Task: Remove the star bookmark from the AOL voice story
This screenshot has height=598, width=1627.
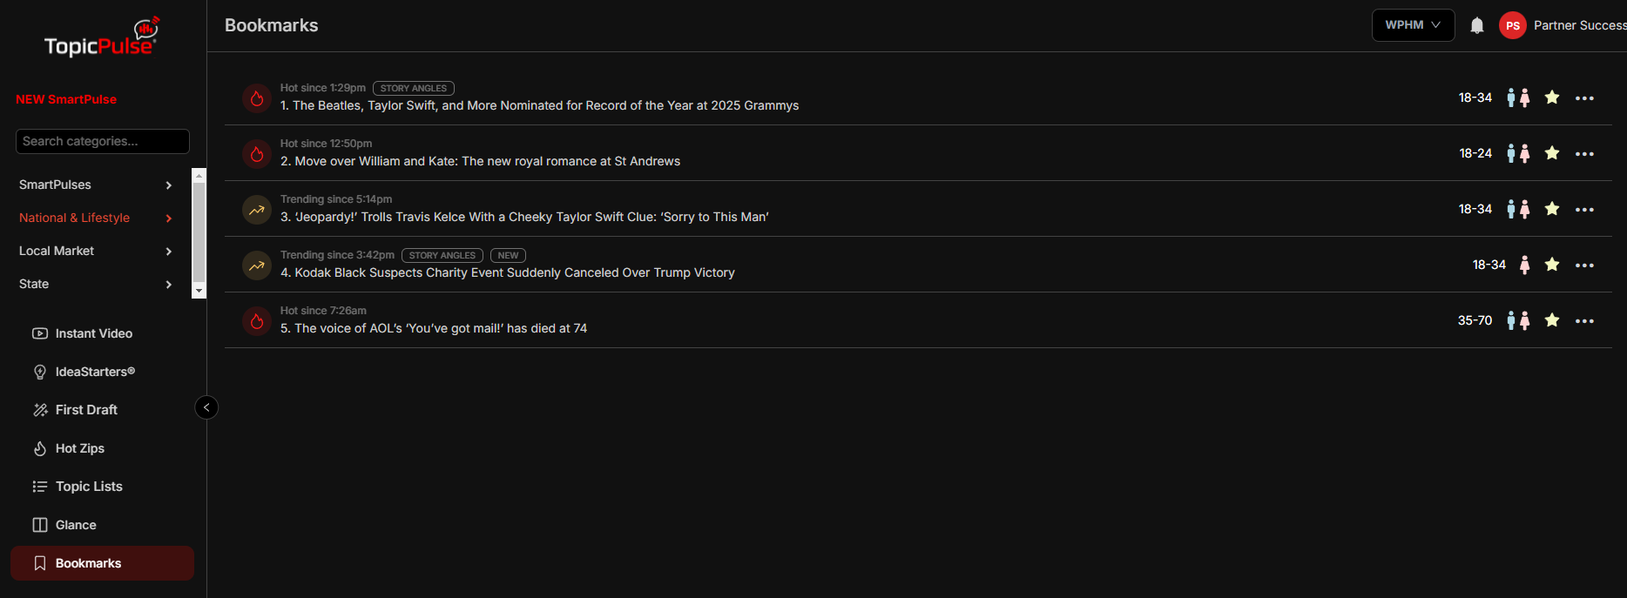Action: [1552, 320]
